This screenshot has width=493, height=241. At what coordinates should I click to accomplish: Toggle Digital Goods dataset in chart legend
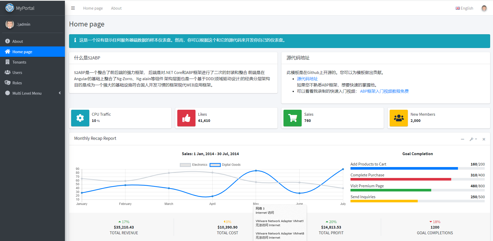click(225, 165)
